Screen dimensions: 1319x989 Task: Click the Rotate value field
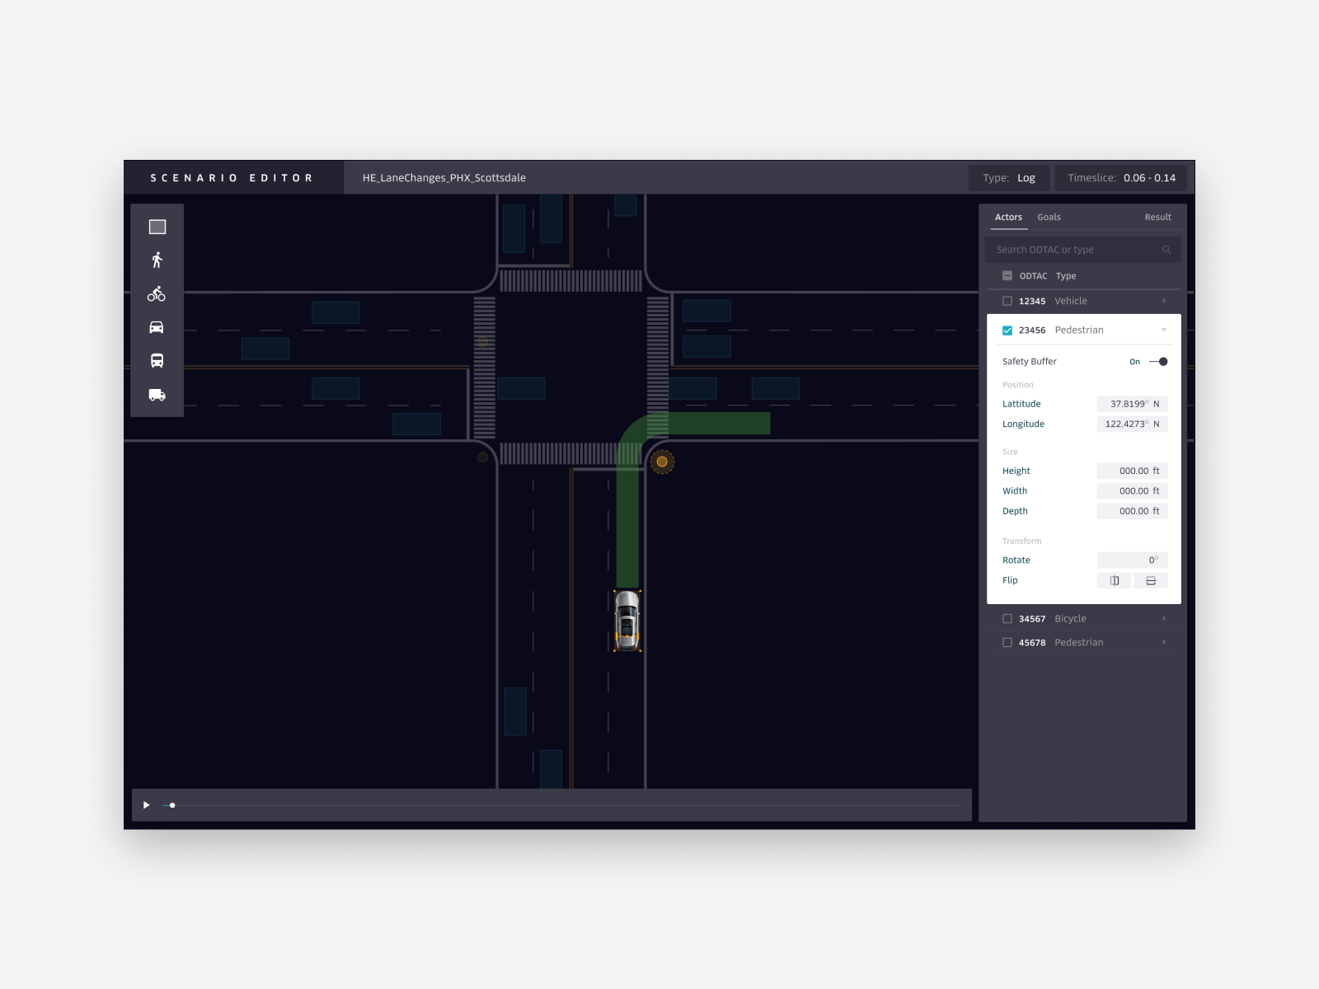point(1133,560)
